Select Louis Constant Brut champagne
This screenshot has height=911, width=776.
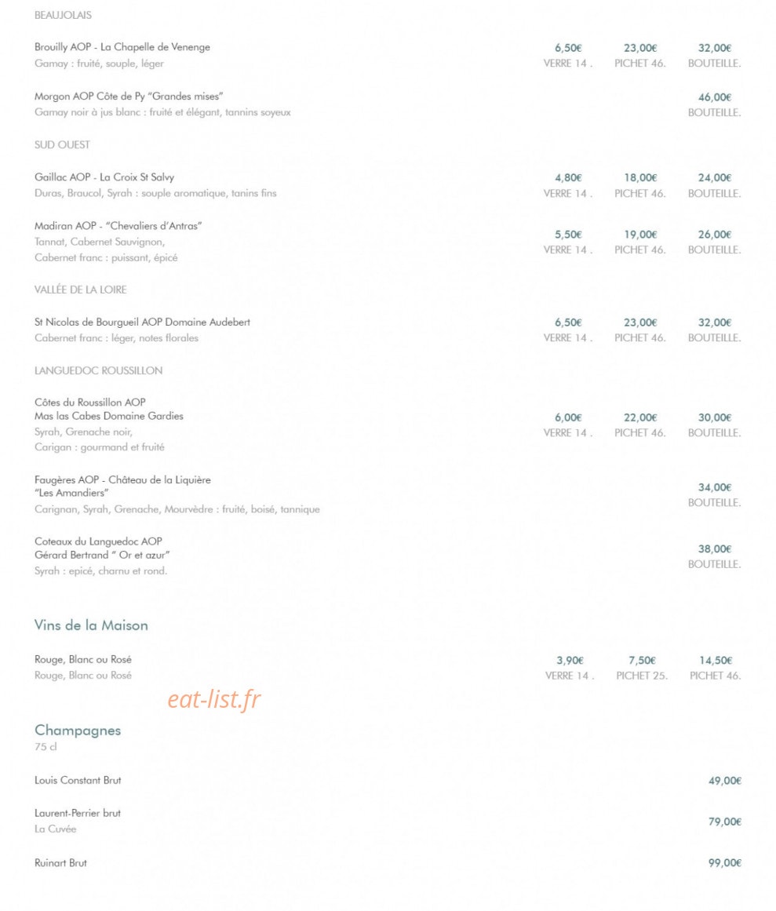(x=78, y=780)
